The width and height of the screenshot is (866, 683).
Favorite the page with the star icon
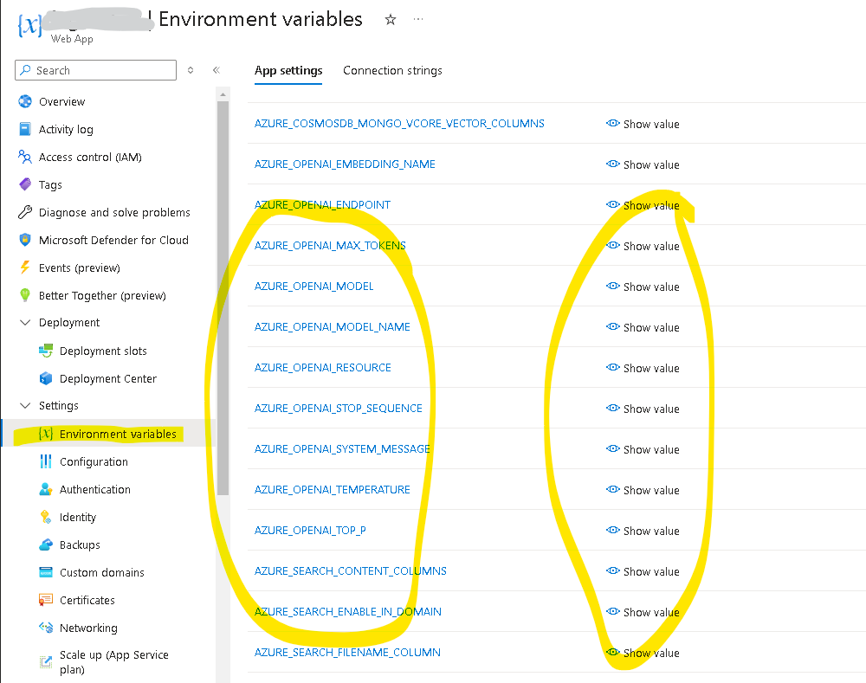click(x=391, y=20)
